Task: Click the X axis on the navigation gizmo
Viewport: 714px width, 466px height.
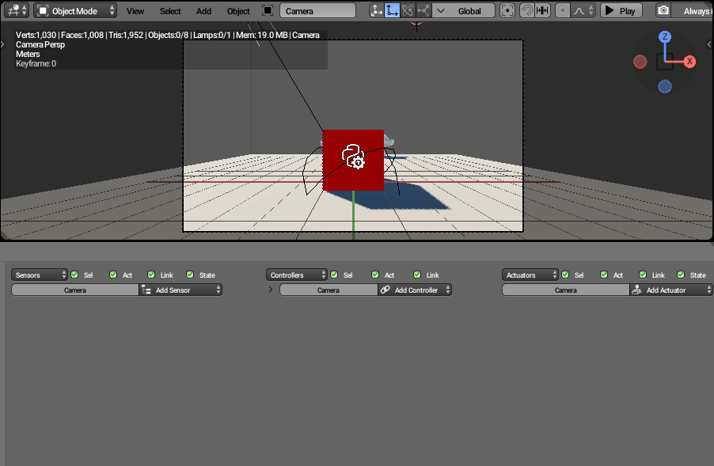Action: click(x=689, y=61)
